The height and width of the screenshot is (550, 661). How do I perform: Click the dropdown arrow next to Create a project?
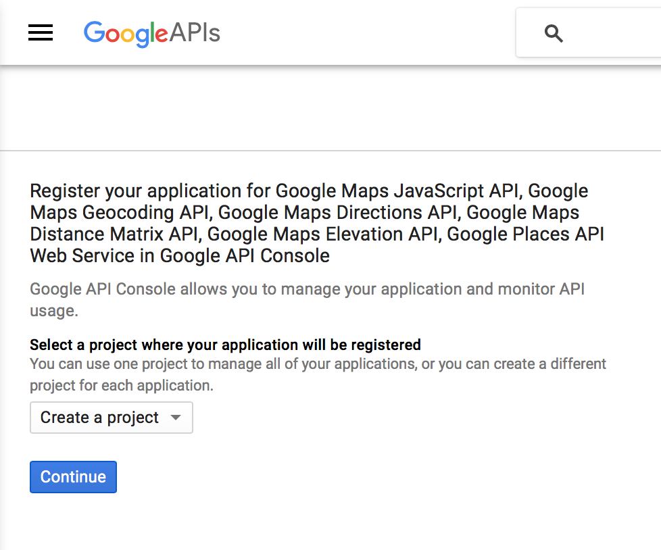(176, 418)
